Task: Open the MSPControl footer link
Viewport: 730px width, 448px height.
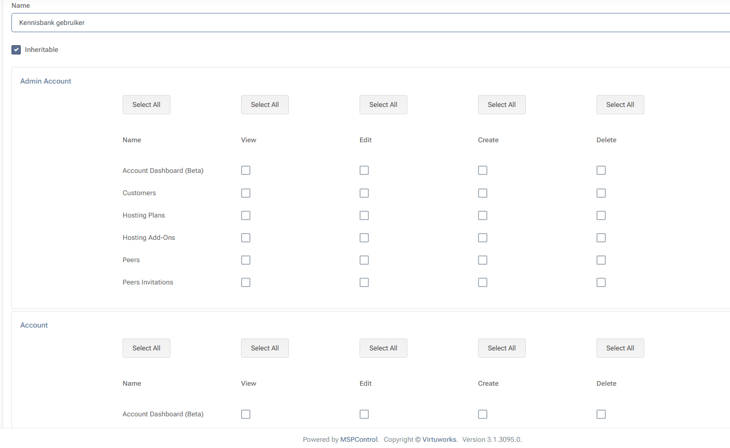Action: 359,440
